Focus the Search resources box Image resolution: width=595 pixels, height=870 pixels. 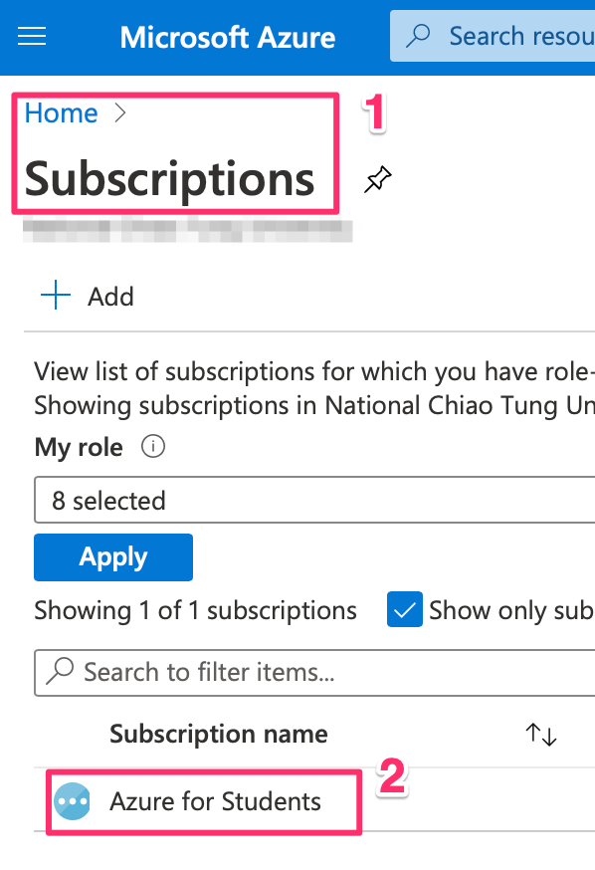[x=493, y=36]
